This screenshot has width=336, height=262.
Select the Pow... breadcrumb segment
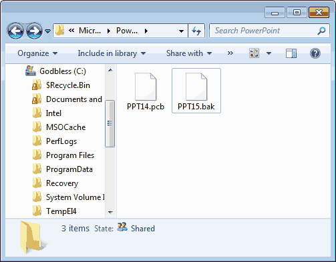pos(127,31)
